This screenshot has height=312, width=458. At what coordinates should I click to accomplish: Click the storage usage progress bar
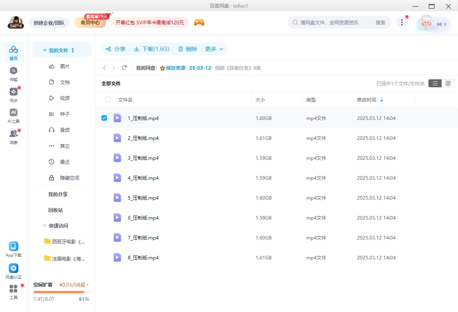61,291
